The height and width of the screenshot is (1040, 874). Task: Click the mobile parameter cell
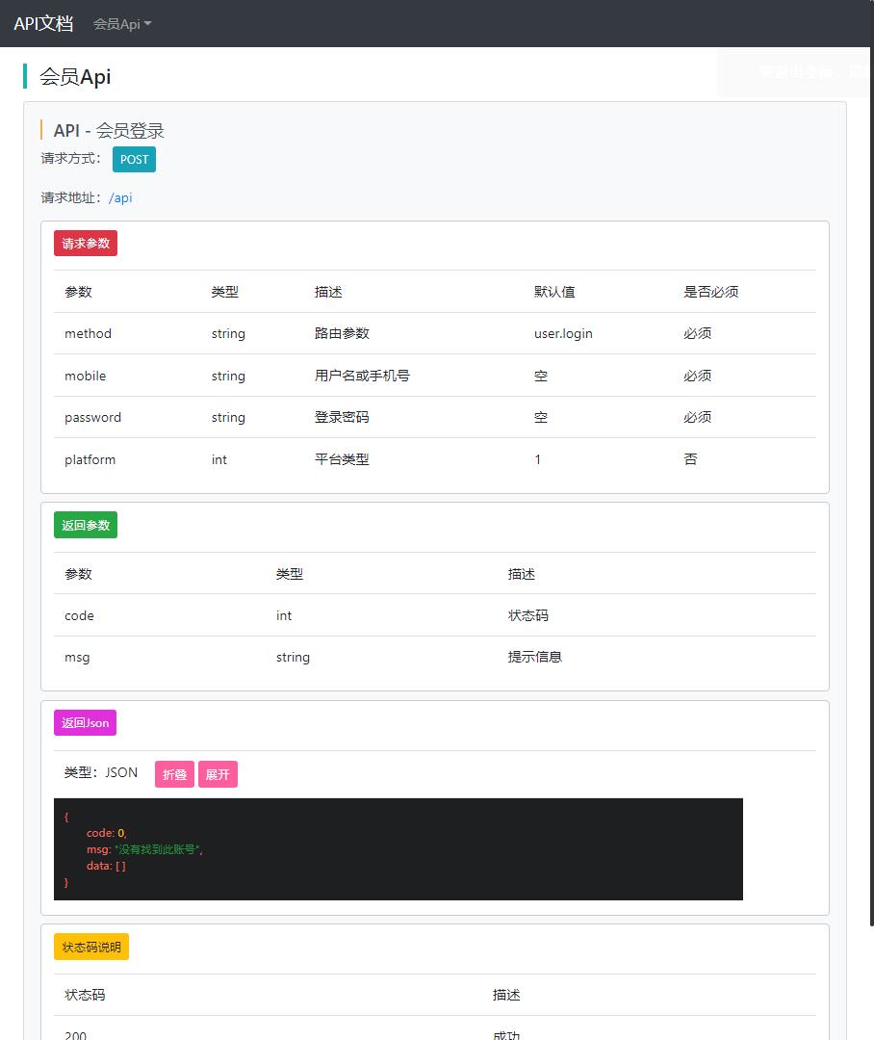85,377
